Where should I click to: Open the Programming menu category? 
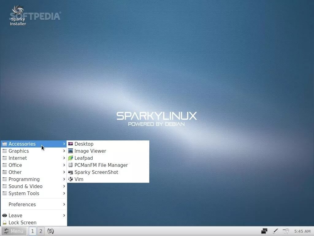click(34, 179)
